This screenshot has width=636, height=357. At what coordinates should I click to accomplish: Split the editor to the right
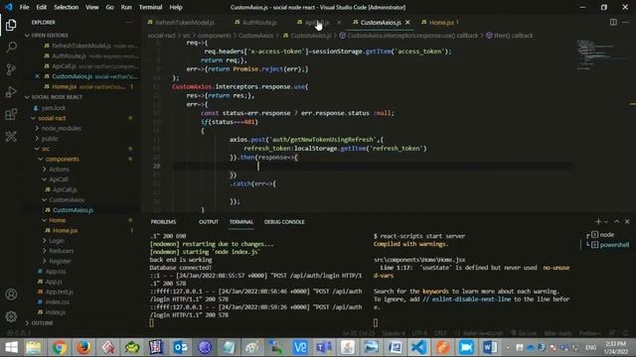click(x=613, y=22)
